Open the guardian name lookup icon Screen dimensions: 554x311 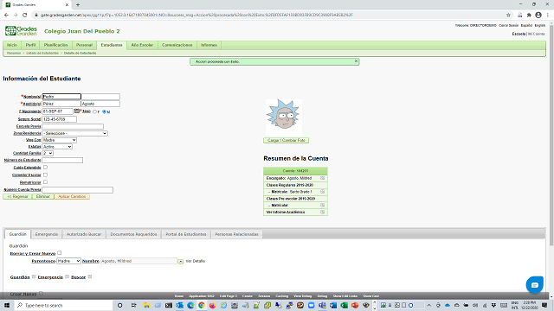(181, 261)
